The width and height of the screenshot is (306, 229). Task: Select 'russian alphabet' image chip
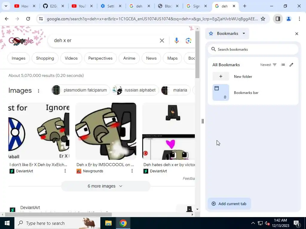click(x=135, y=90)
